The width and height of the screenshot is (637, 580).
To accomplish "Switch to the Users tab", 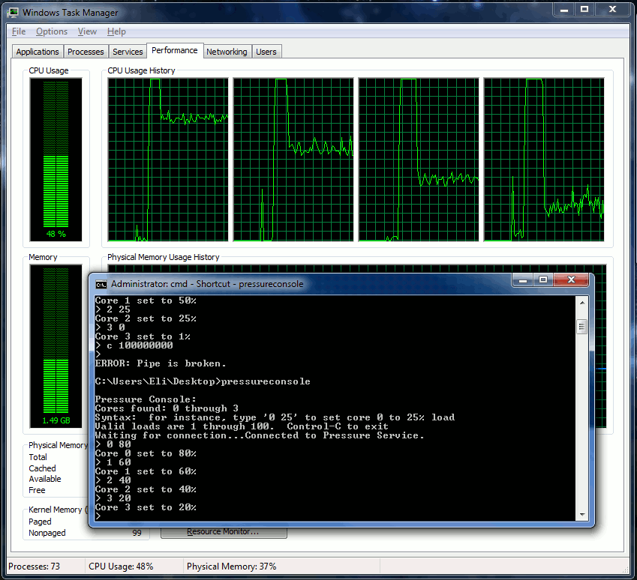I will point(266,52).
